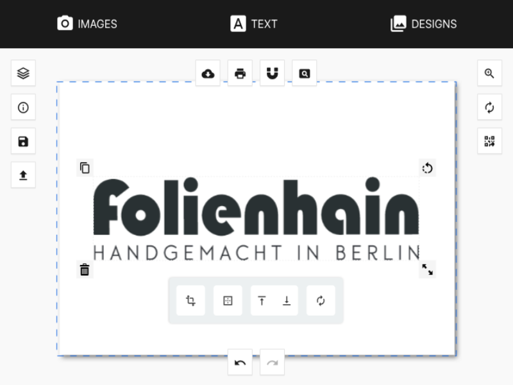Select the folienhain logo image on canvas

click(256, 219)
